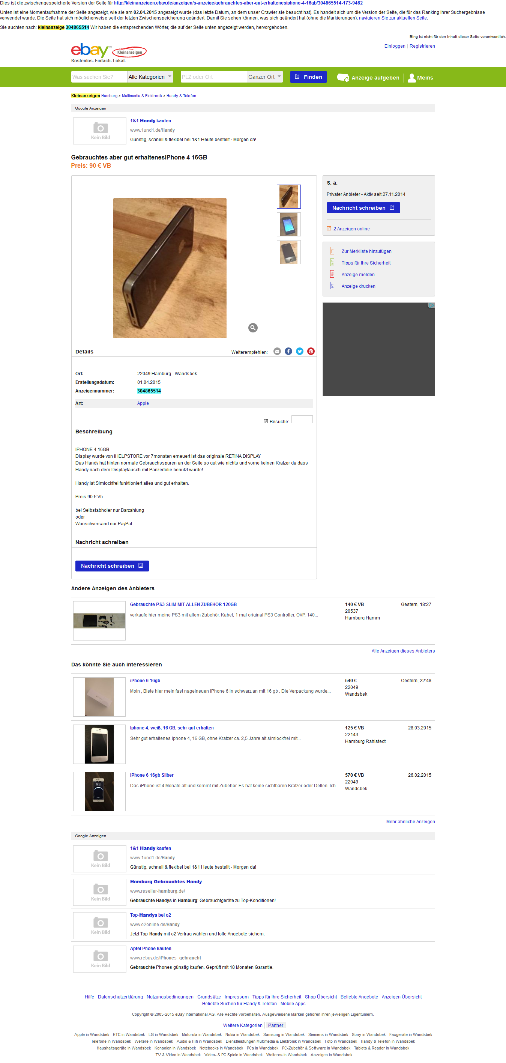The height and width of the screenshot is (1063, 506).
Task: Click Zur Merkliste hinzufügen link
Action: (x=366, y=251)
